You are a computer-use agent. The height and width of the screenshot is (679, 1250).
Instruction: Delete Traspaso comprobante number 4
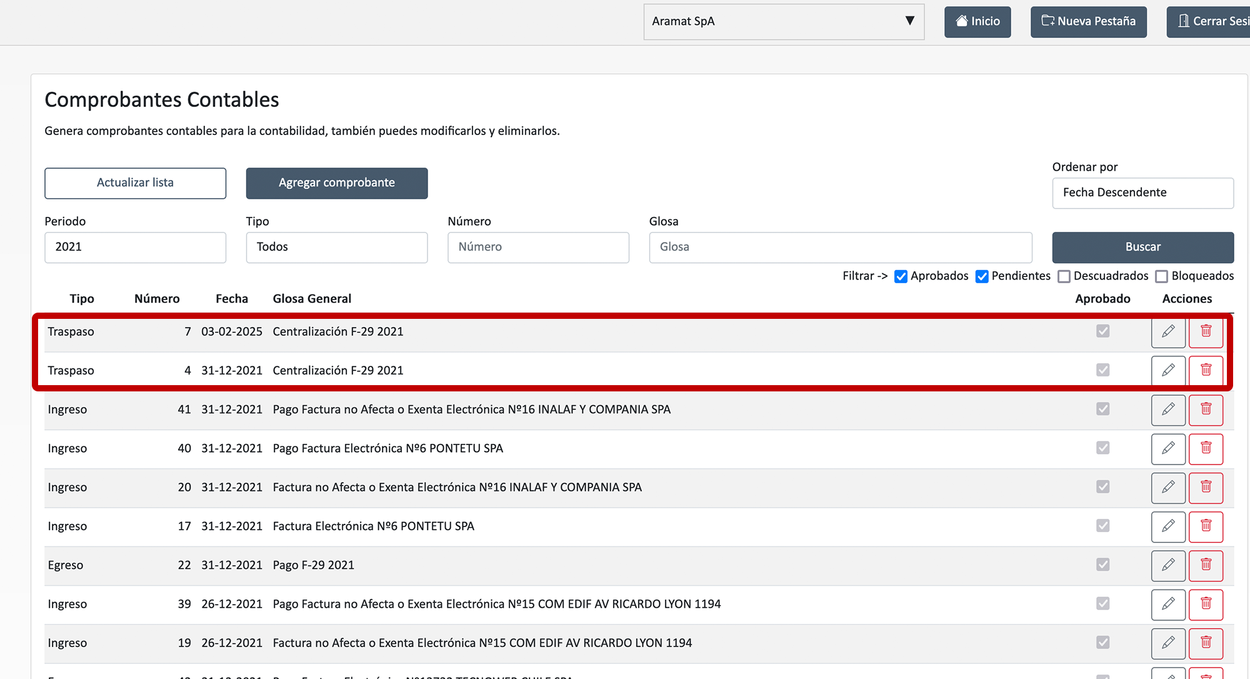click(1206, 370)
